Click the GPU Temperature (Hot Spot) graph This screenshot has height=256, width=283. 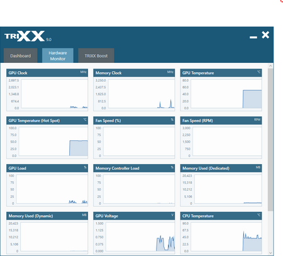47,138
